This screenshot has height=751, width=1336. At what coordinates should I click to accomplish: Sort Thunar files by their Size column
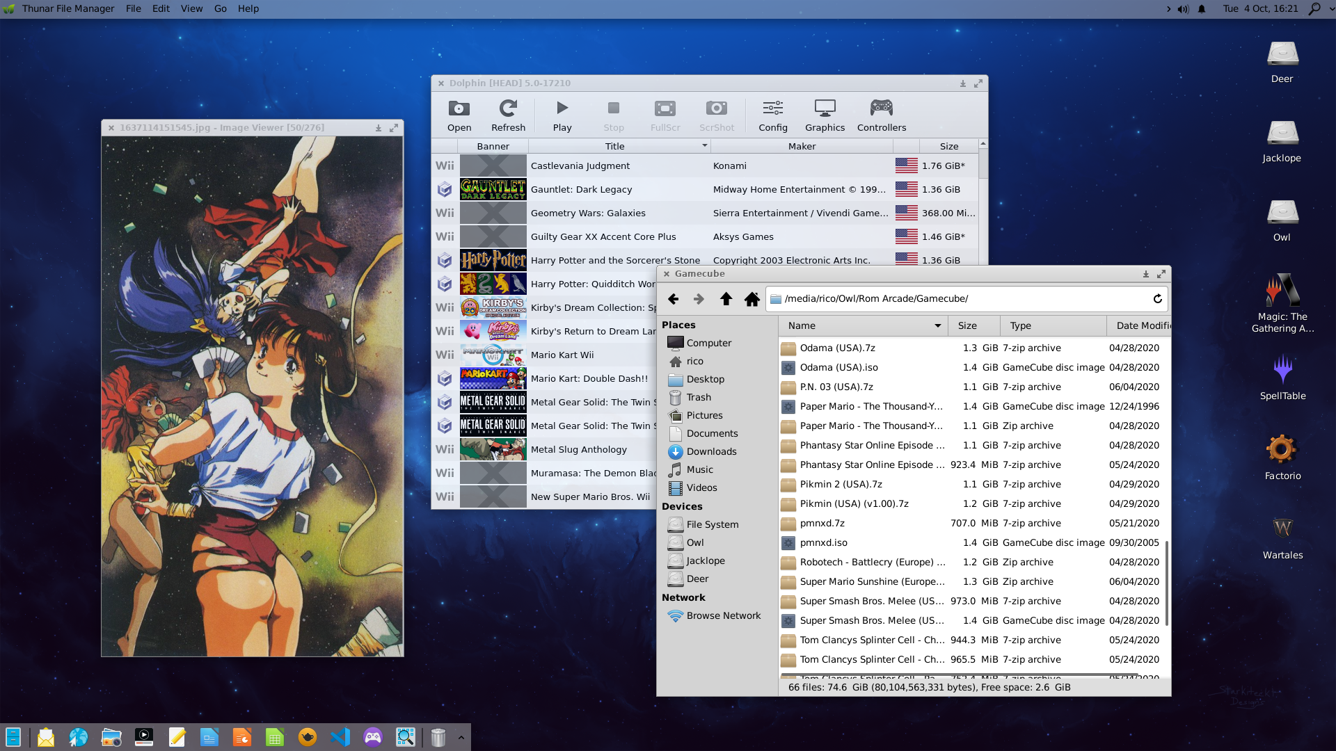point(974,325)
